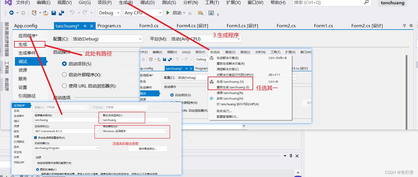
Task: Open the 视图(V) menu in the main window
Action: (65, 3)
